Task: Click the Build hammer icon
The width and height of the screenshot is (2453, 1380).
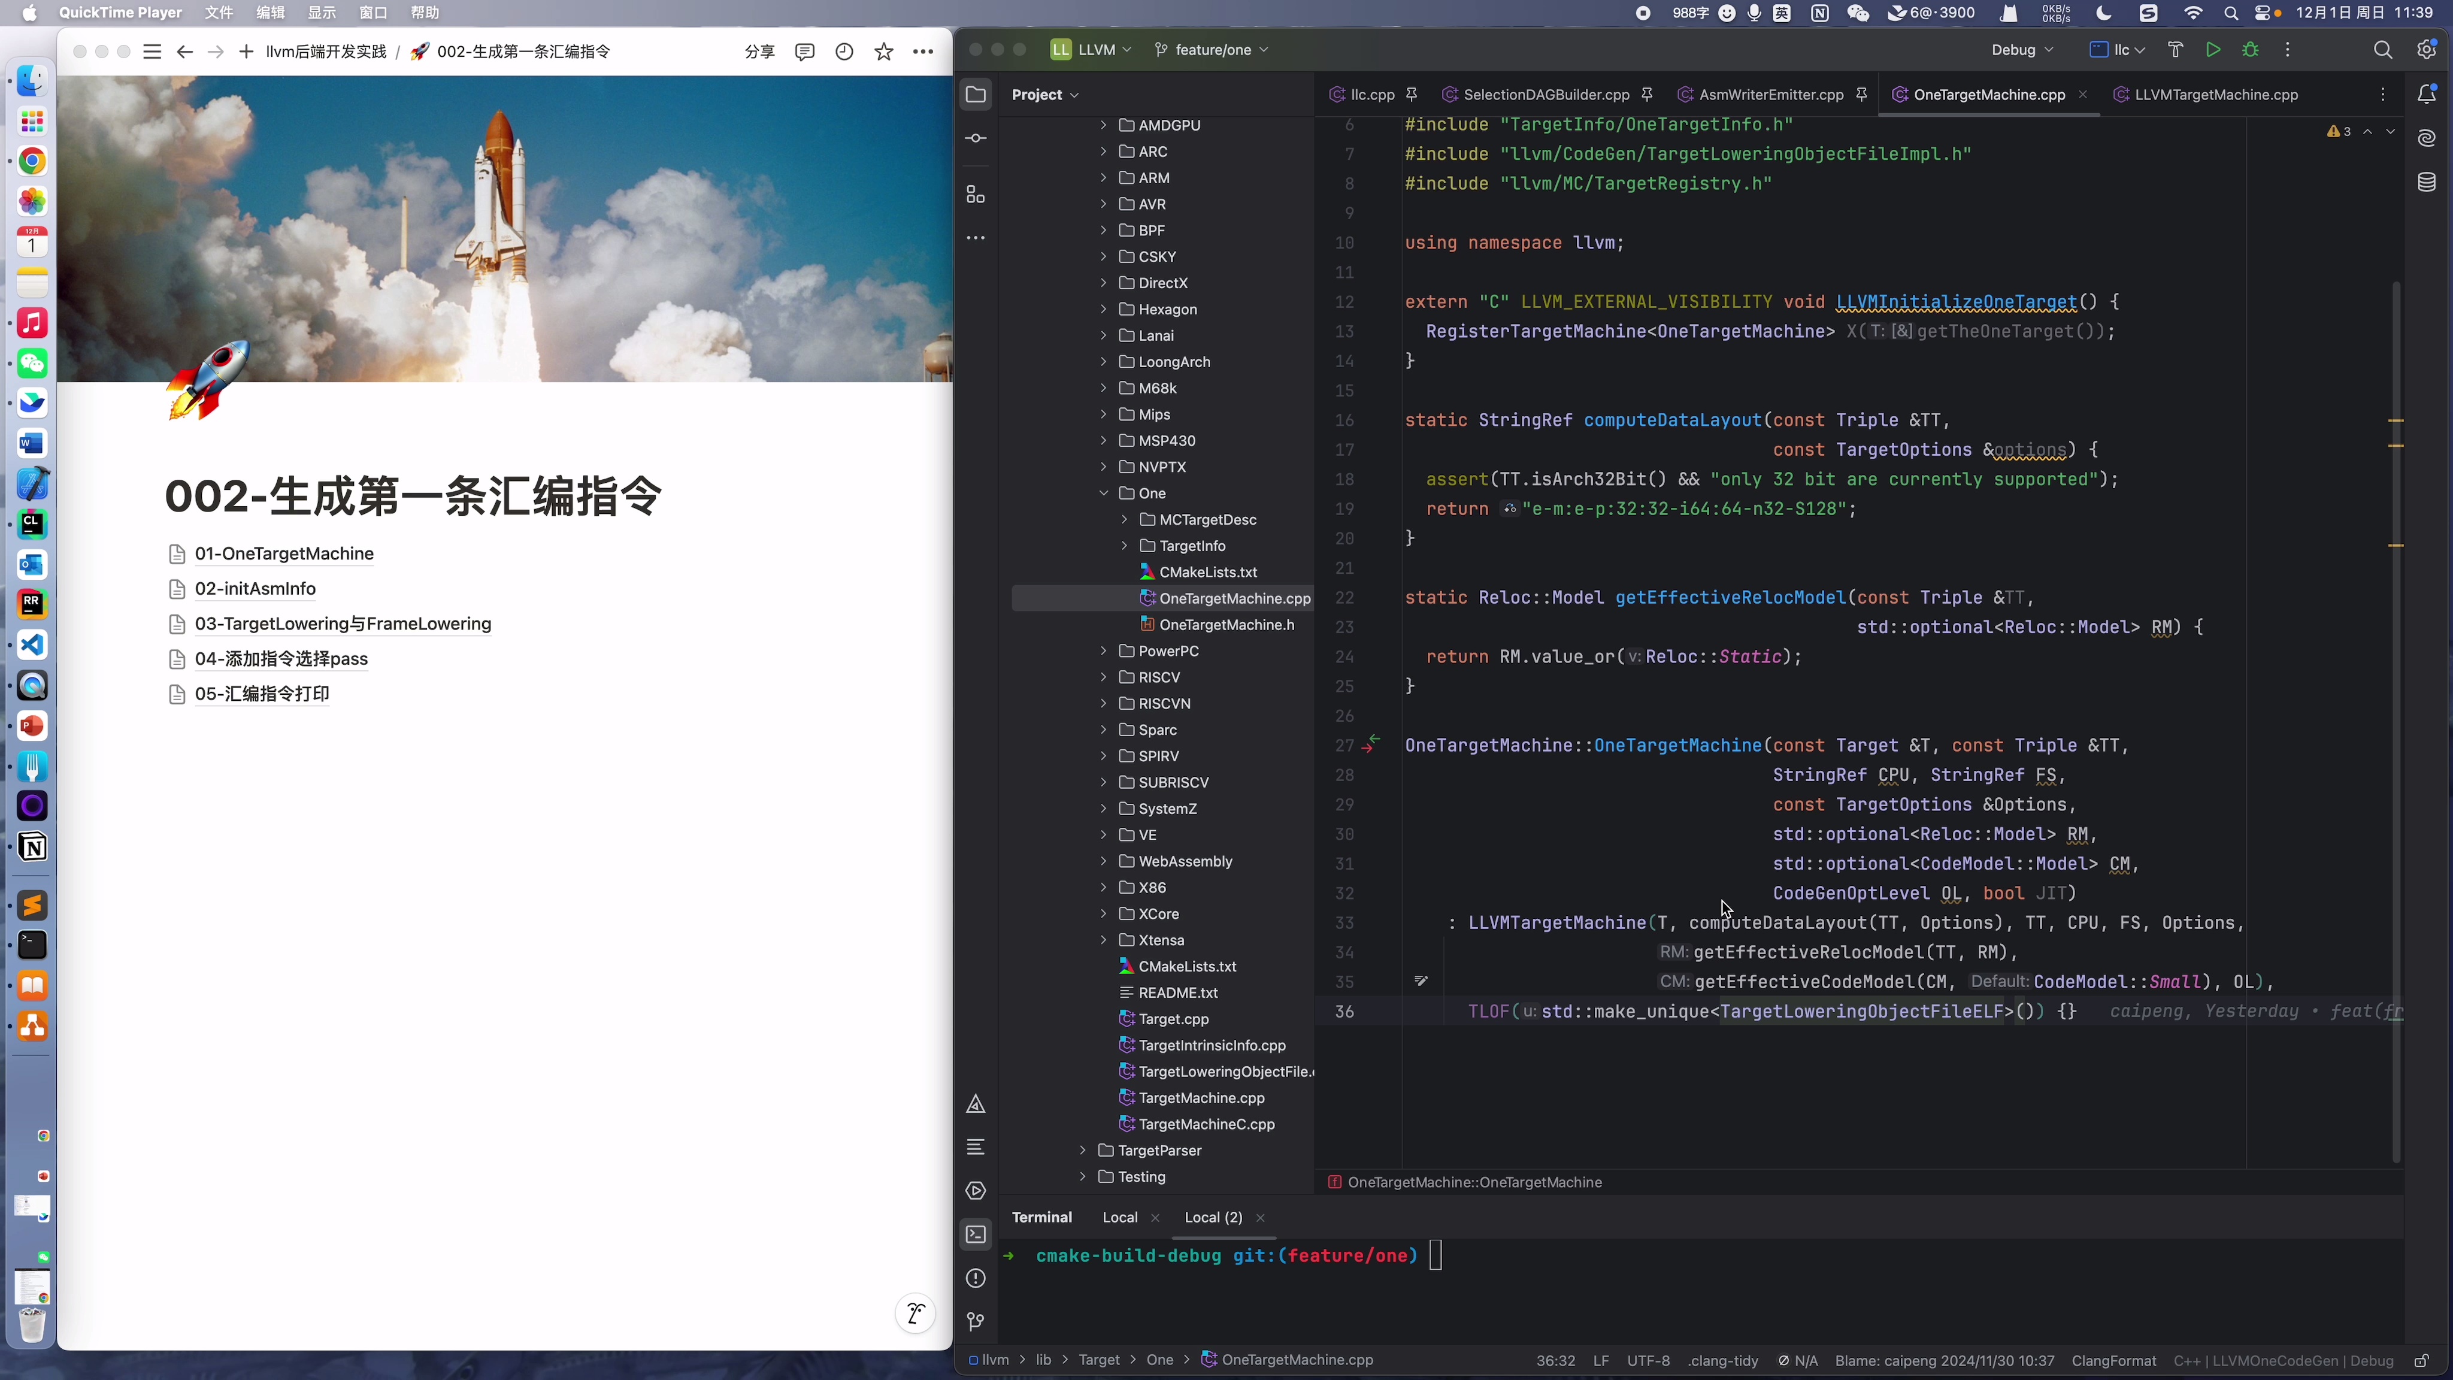Action: pyautogui.click(x=2176, y=50)
